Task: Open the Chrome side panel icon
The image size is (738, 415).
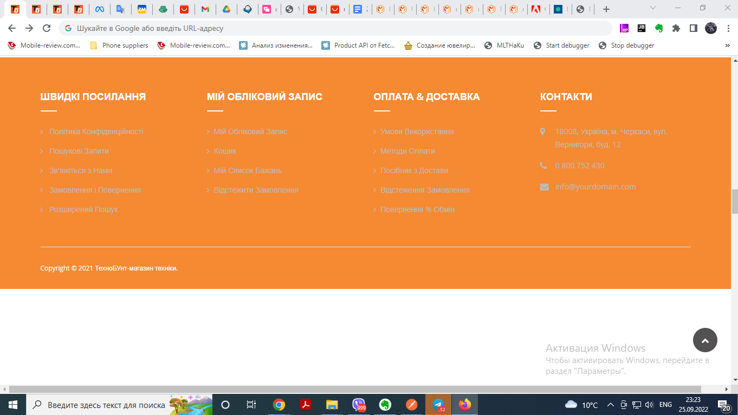Action: pos(693,28)
